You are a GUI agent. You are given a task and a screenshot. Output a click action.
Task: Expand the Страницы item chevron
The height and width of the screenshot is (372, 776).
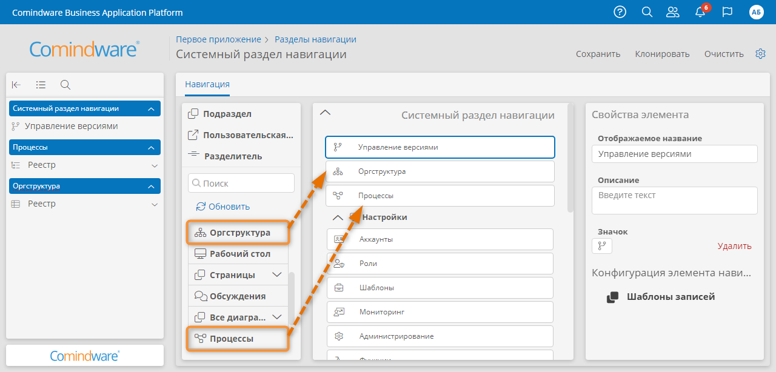pyautogui.click(x=277, y=274)
